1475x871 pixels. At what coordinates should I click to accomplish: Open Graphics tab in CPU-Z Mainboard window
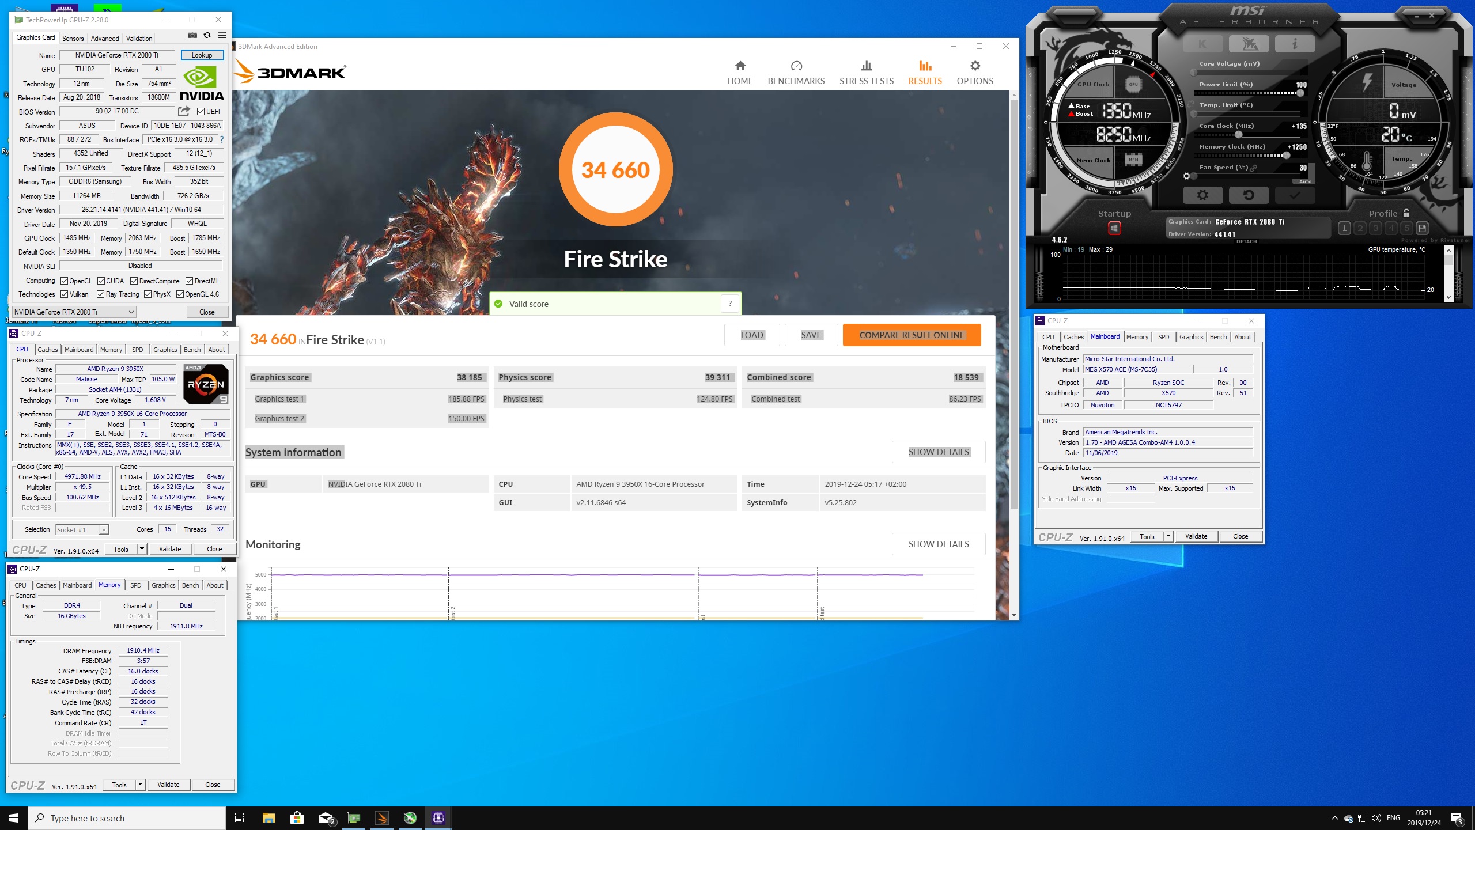1191,337
